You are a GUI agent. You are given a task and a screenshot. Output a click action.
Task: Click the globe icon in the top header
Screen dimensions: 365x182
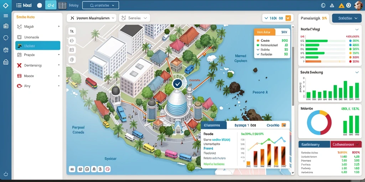323,5
